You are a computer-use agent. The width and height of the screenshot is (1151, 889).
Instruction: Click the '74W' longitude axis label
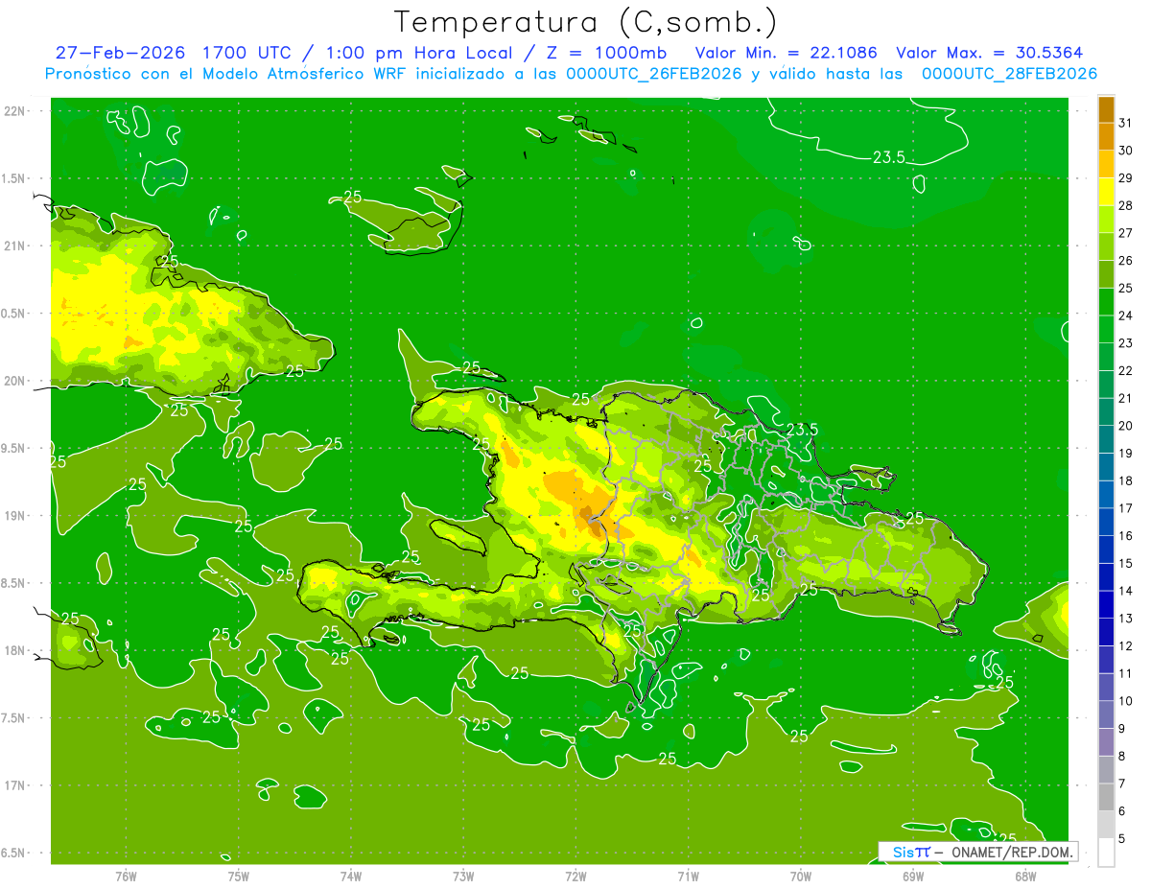[x=351, y=876]
